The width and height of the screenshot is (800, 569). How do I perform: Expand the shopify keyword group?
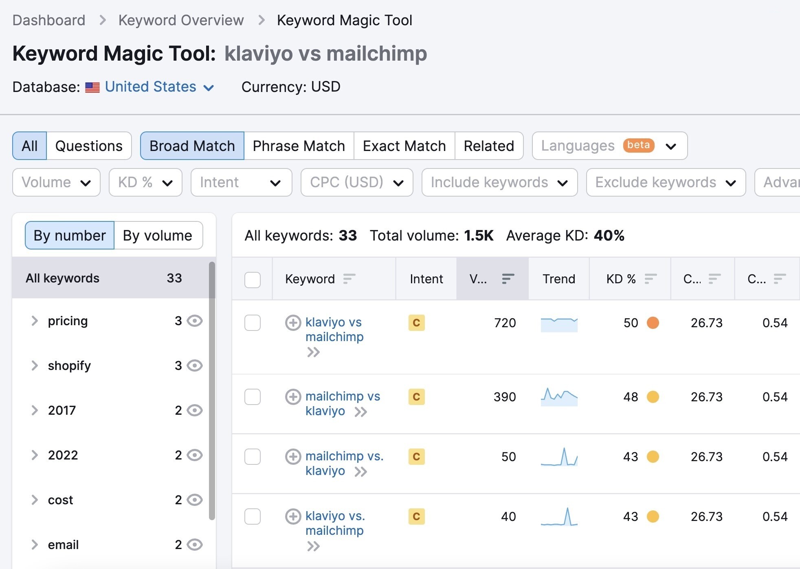[35, 365]
